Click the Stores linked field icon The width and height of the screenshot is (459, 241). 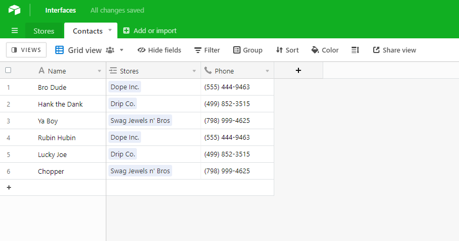point(113,70)
